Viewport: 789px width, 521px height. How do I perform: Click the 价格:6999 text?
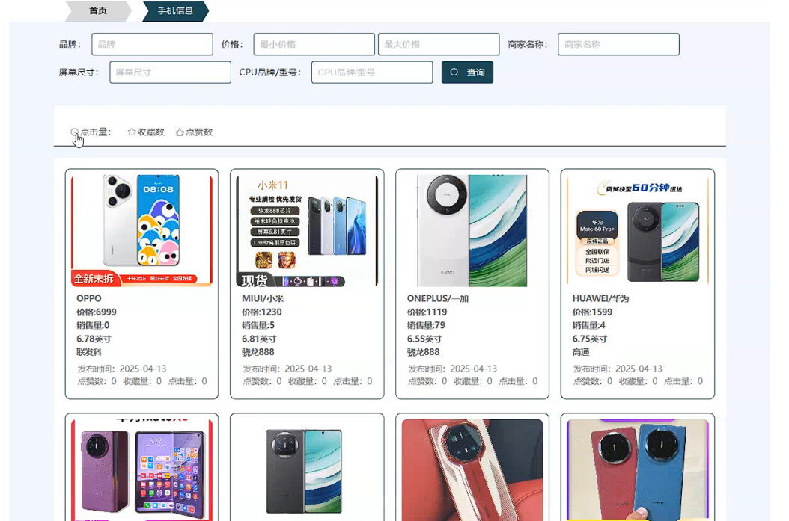click(97, 312)
